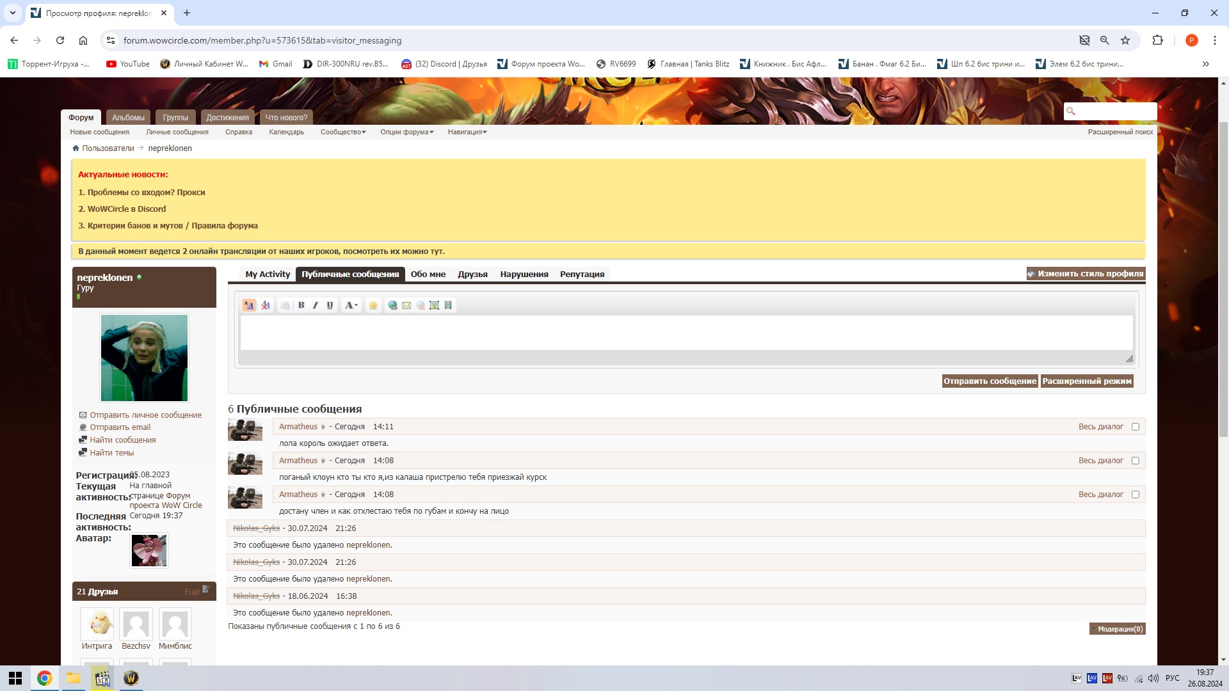Toggle bold formatting in message editor

(x=301, y=305)
